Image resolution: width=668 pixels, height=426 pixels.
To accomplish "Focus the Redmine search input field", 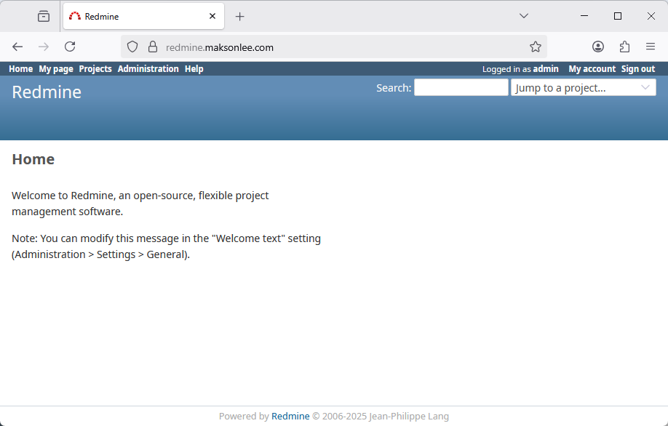I will click(461, 88).
